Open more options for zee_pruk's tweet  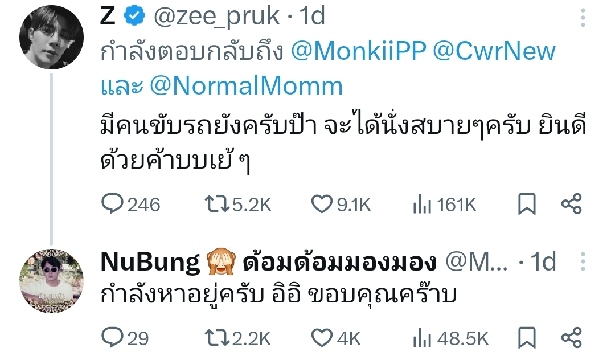click(x=583, y=18)
